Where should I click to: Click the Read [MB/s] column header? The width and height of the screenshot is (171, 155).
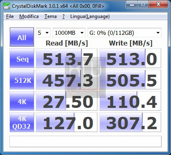tap(67, 43)
